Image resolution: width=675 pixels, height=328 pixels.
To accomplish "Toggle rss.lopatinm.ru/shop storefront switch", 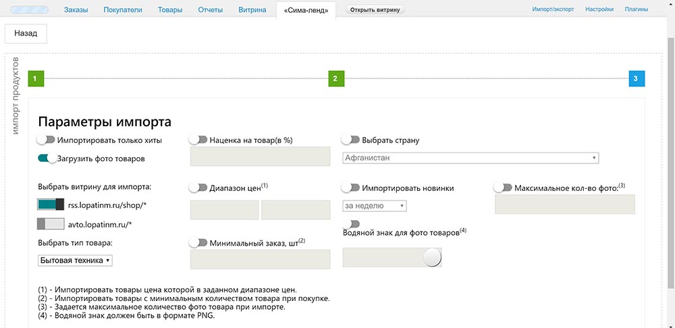I will [51, 204].
